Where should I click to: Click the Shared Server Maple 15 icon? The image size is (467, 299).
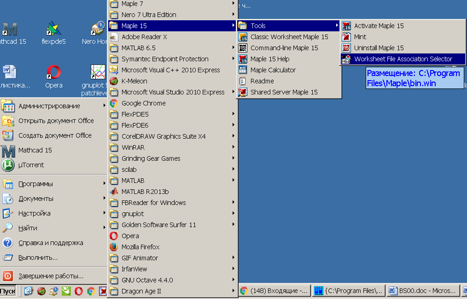click(x=243, y=92)
